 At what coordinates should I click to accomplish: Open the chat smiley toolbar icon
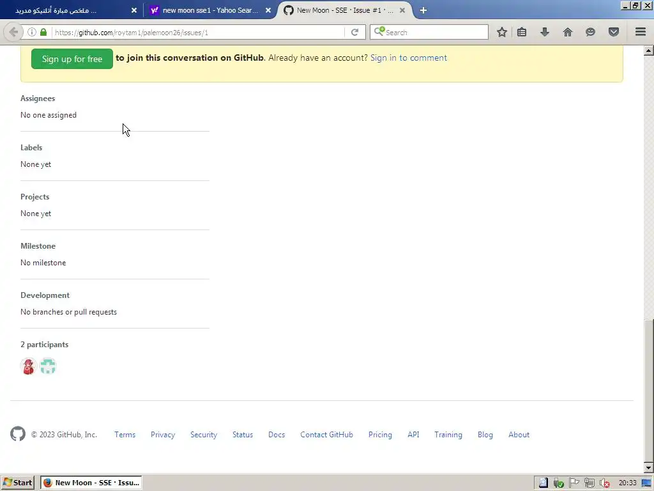pyautogui.click(x=590, y=32)
